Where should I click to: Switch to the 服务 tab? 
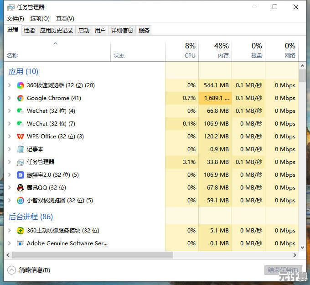144,31
